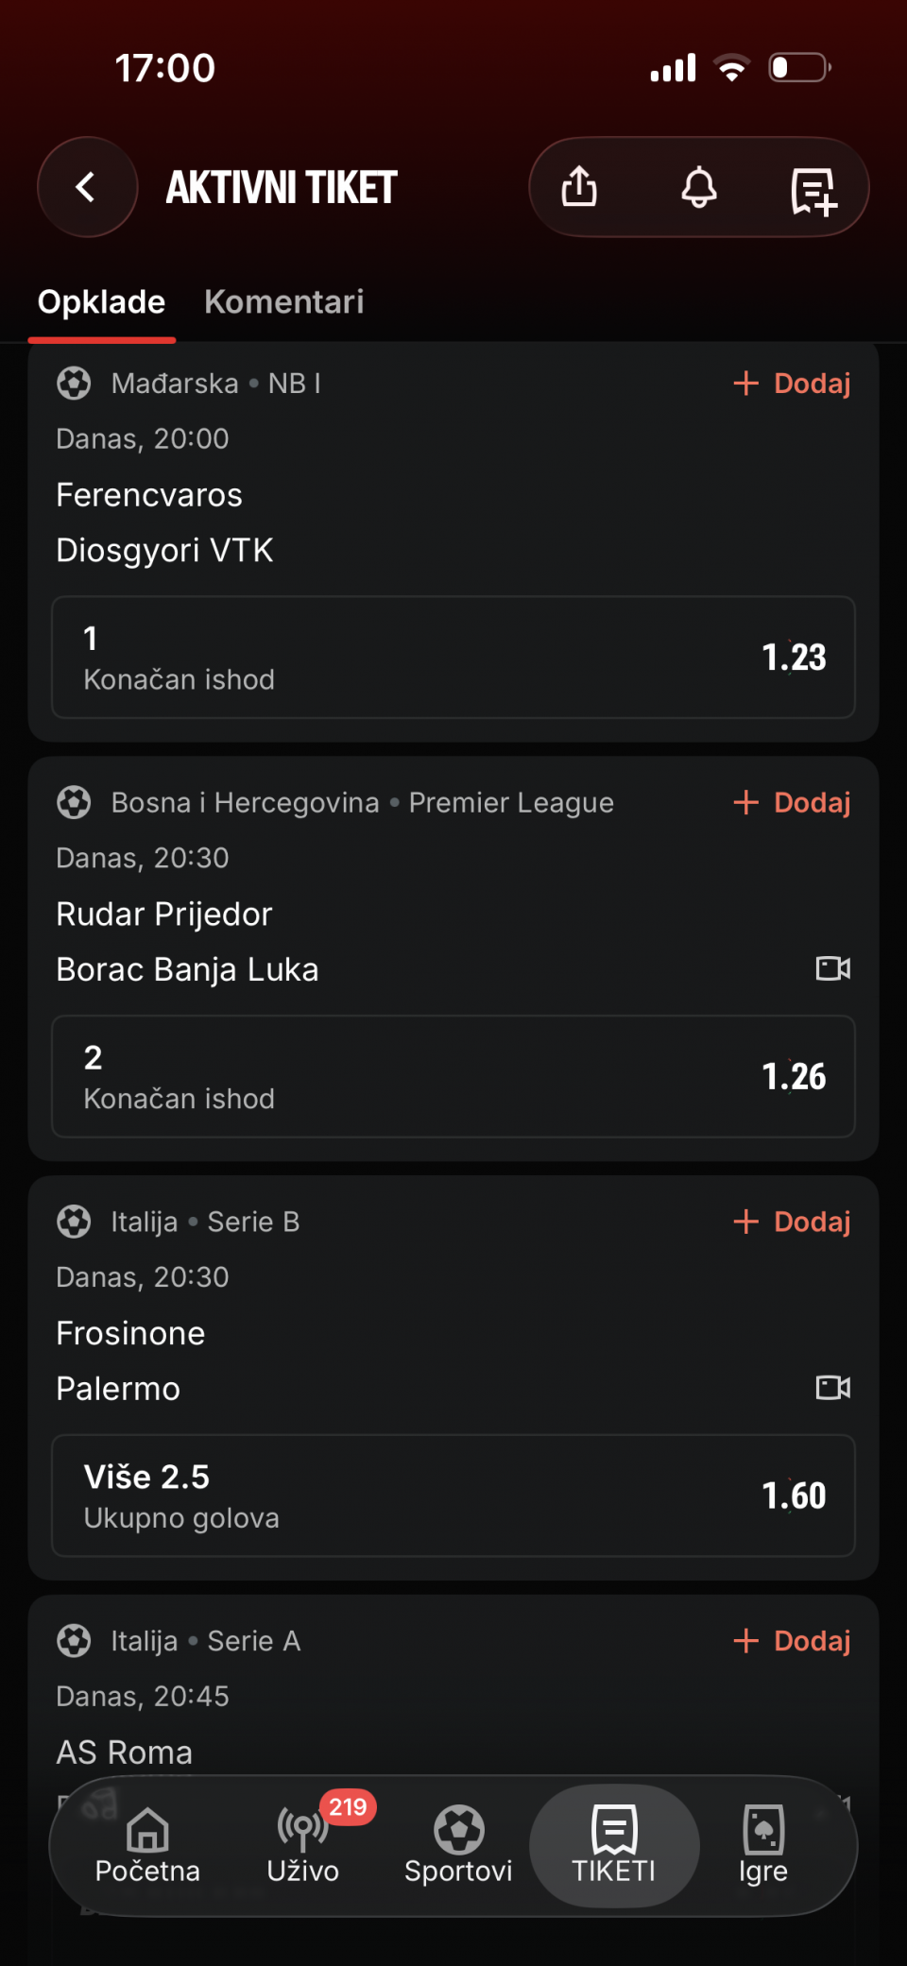The image size is (907, 1966).
Task: Open Uživo live section
Action: coord(303,1846)
